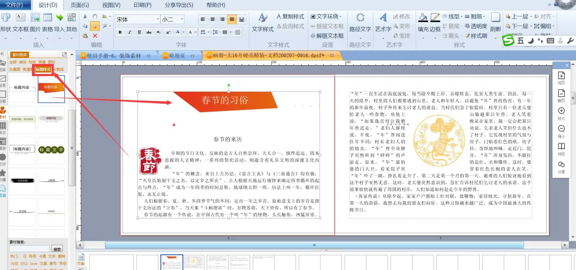Toggle italic text style
This screenshot has width=576, height=270.
(x=130, y=32)
